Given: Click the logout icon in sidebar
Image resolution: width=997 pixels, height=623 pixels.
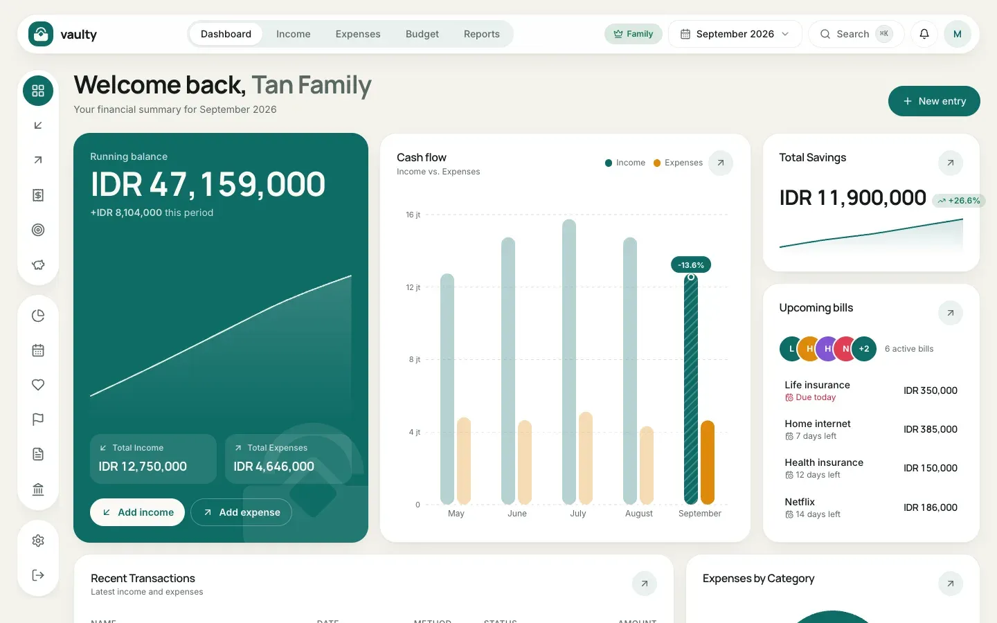Looking at the screenshot, I should 38,575.
